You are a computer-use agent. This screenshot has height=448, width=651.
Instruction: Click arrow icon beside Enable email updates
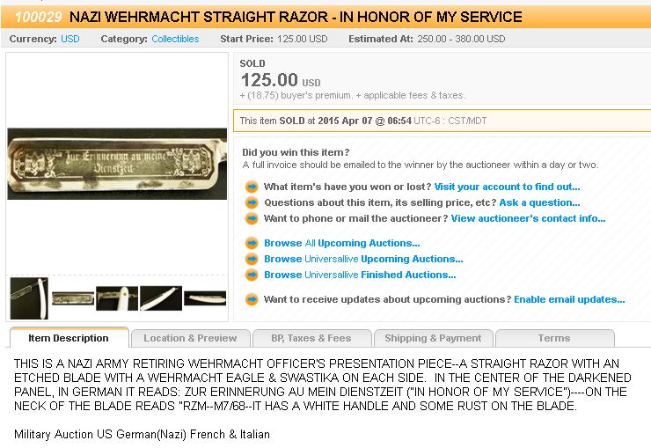click(252, 299)
